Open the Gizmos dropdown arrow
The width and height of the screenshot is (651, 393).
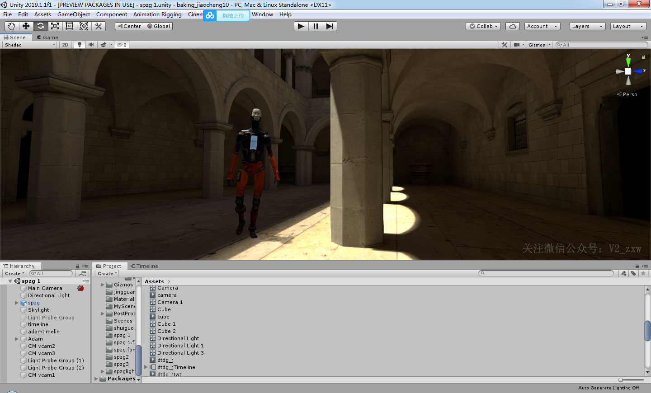[550, 45]
